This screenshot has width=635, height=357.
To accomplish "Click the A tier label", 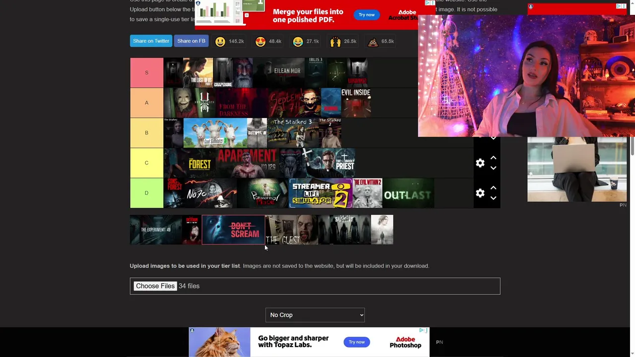I will coord(146,103).
